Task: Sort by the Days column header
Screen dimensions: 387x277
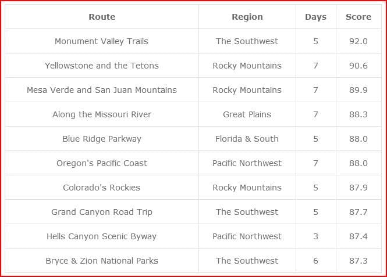Action: coord(315,17)
